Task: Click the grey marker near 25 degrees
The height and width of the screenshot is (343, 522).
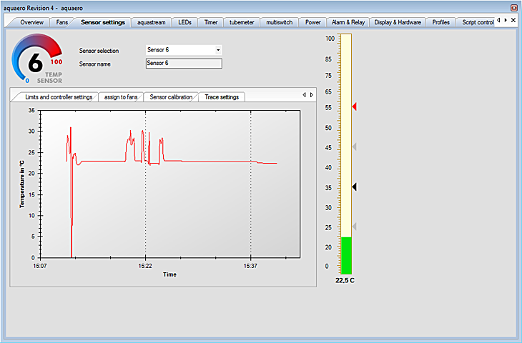Action: (x=354, y=227)
